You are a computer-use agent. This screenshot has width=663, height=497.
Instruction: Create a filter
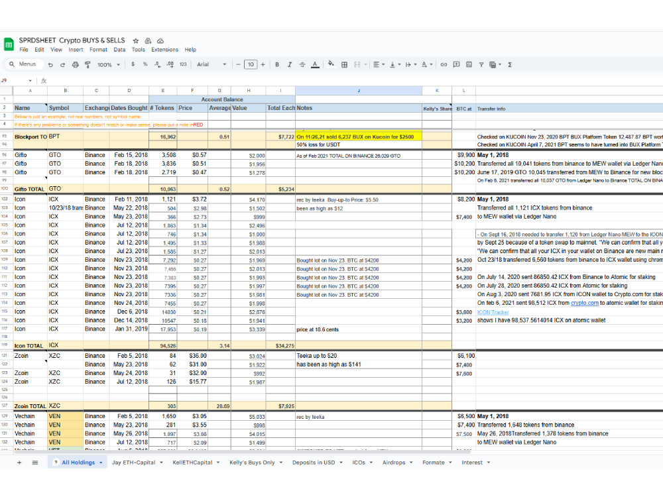click(x=481, y=65)
